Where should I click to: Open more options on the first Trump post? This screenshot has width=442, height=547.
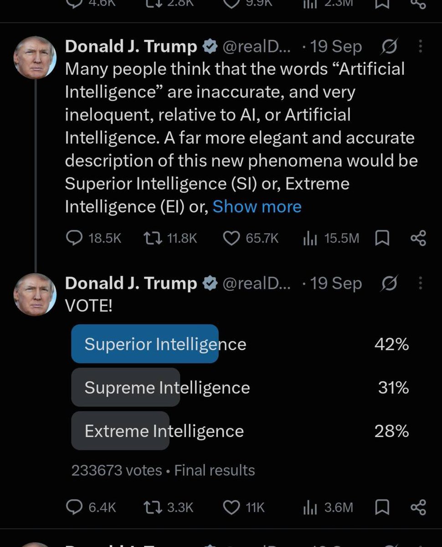(420, 46)
